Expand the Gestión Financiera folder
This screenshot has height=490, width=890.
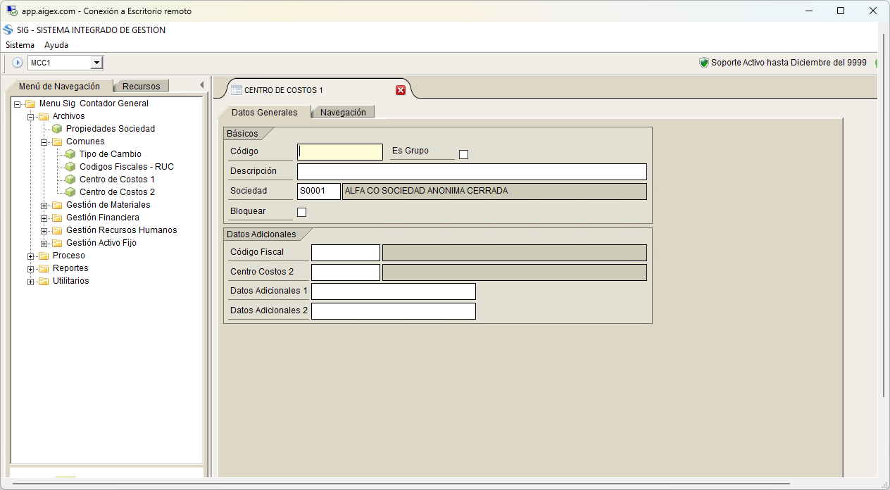point(44,218)
